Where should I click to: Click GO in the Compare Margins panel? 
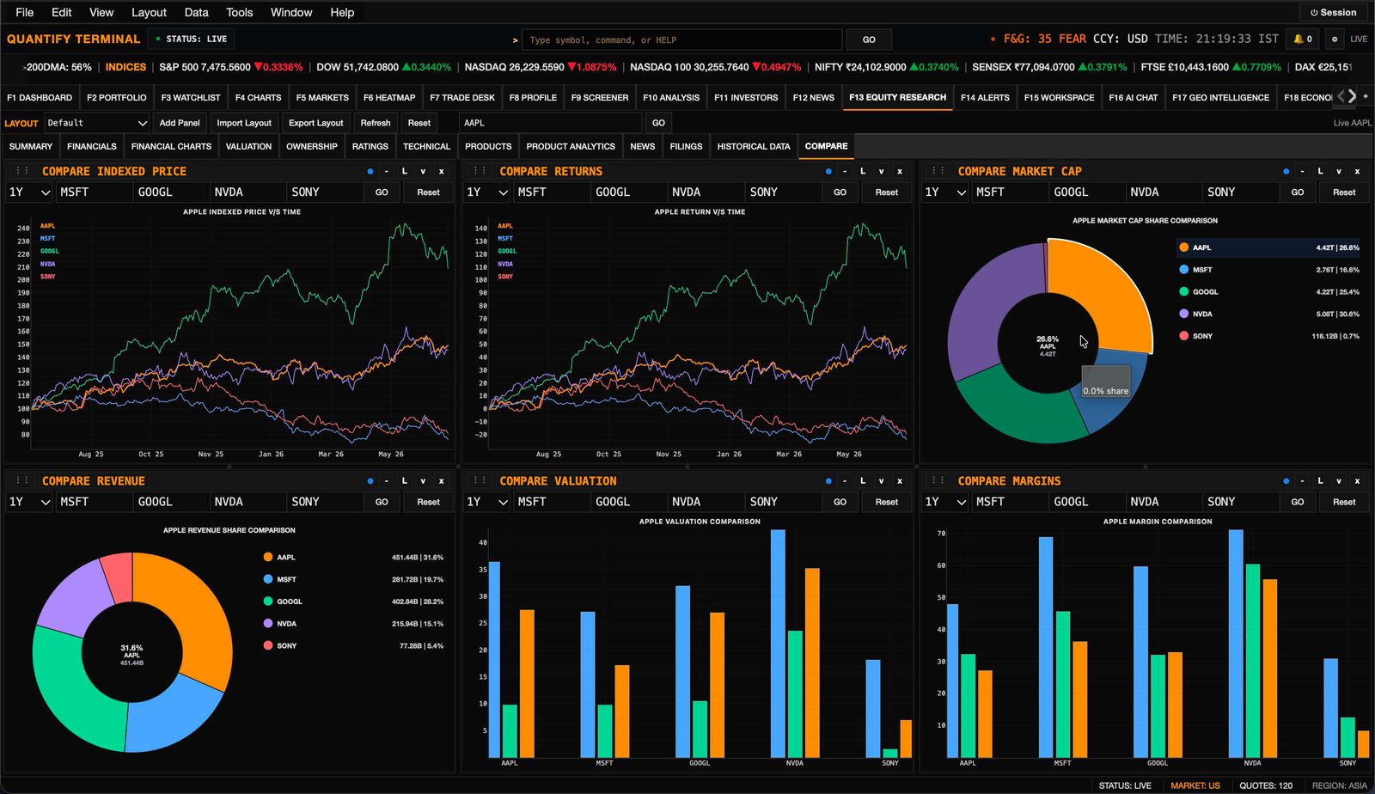pyautogui.click(x=1298, y=501)
